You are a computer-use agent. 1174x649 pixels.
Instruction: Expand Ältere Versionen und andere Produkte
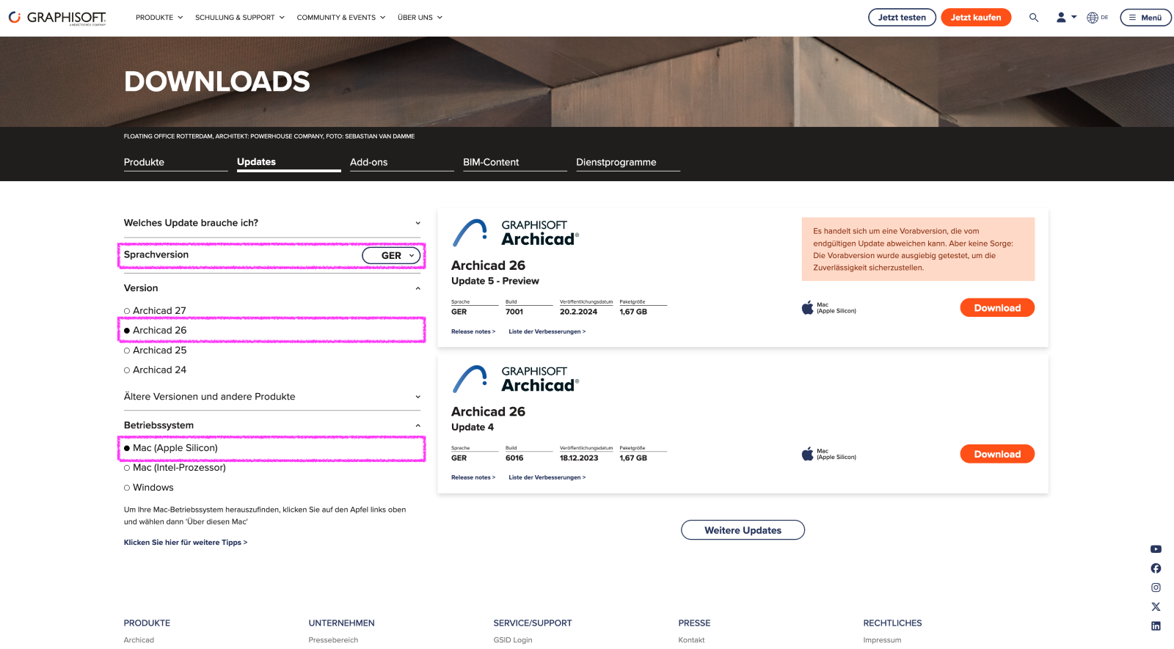[272, 397]
